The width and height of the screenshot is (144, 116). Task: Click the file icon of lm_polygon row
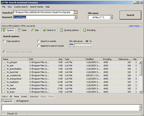click(x=4, y=62)
